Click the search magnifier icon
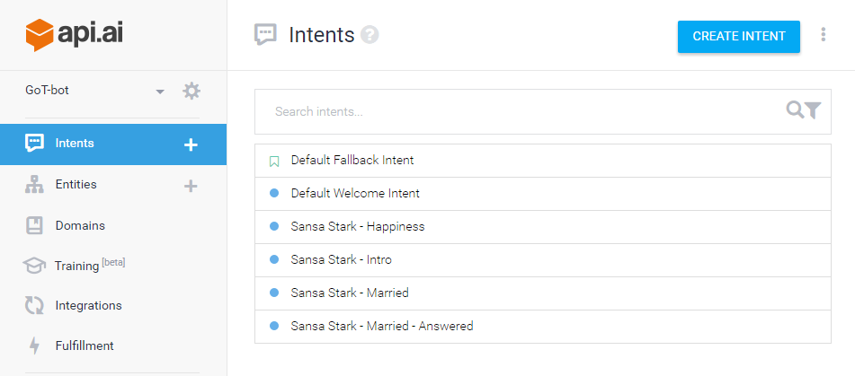 click(795, 110)
